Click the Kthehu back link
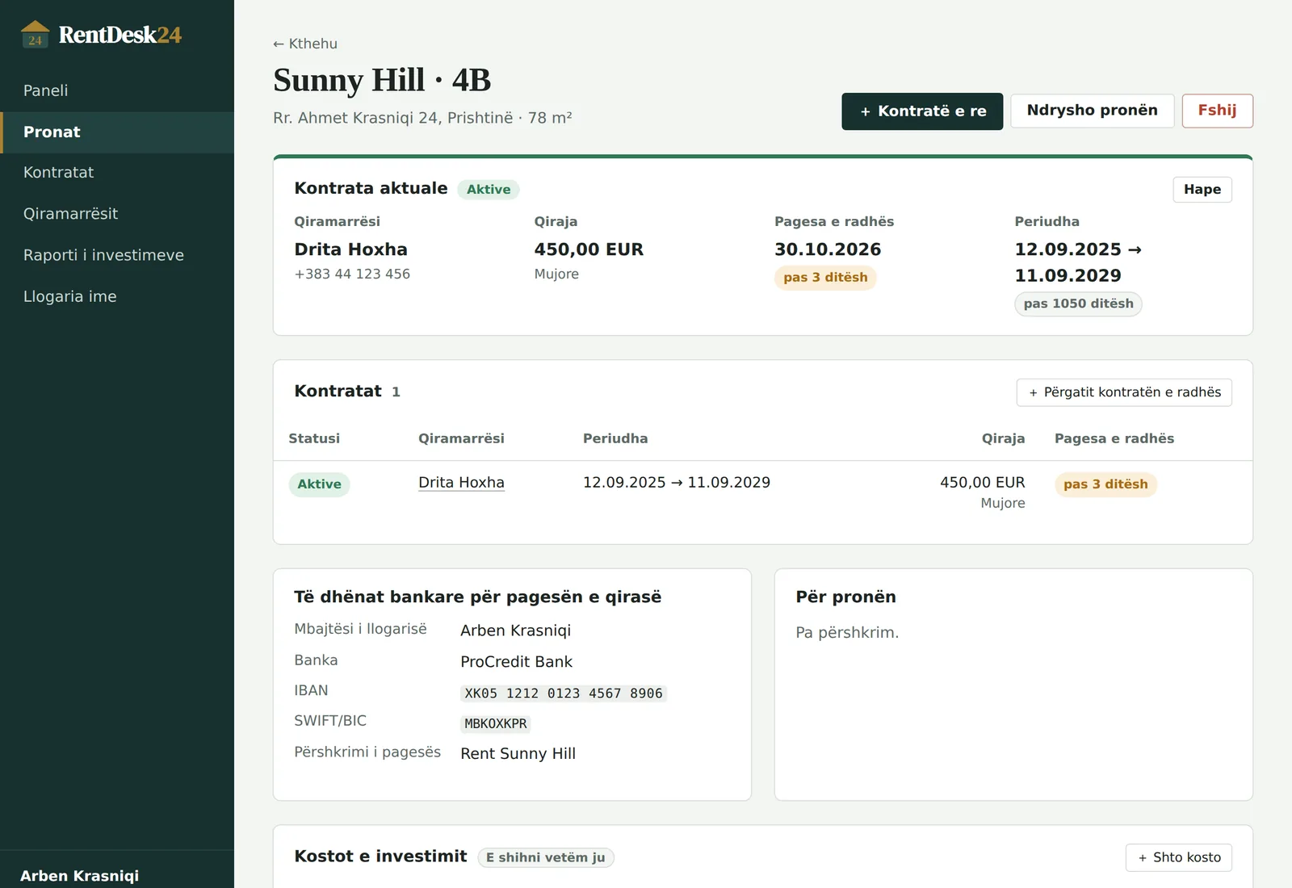 (305, 44)
